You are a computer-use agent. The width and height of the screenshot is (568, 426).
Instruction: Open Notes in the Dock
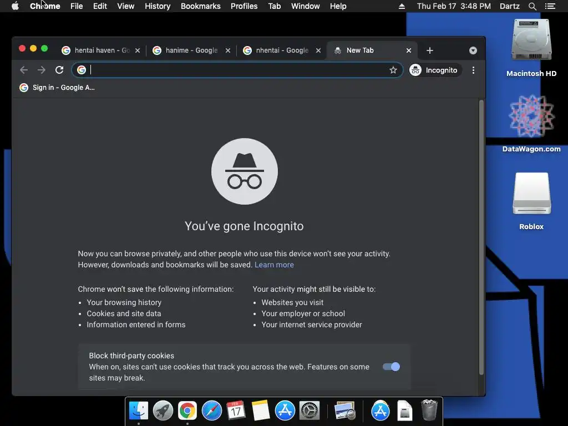coord(261,411)
